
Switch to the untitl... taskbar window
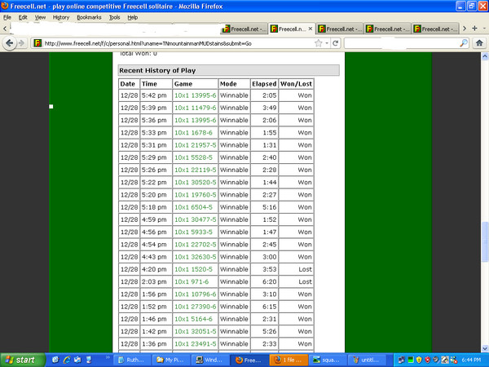click(x=367, y=360)
